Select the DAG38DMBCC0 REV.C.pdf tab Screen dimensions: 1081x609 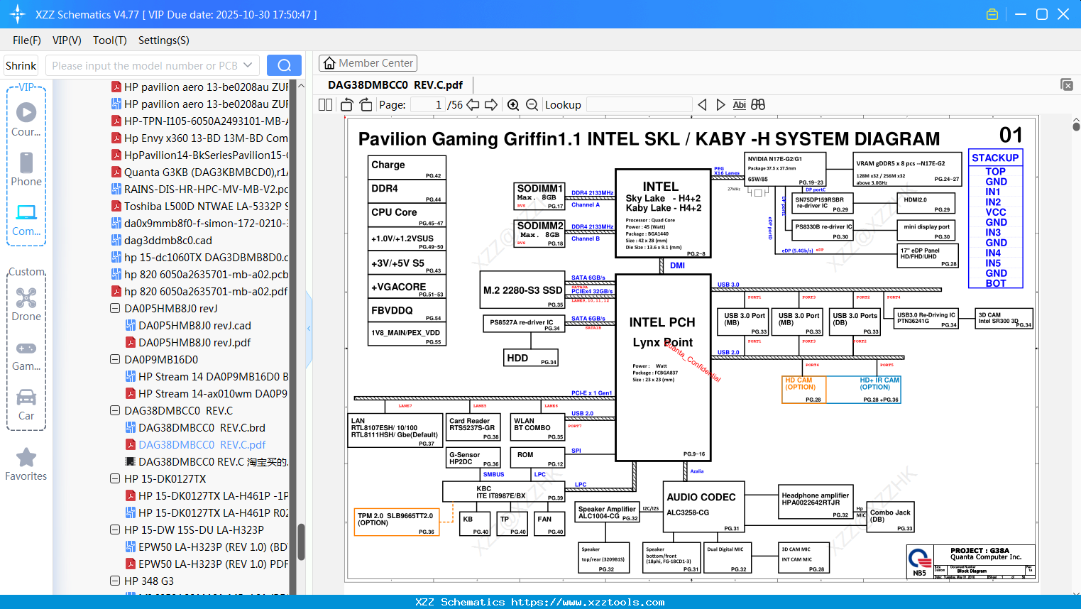[x=395, y=85]
